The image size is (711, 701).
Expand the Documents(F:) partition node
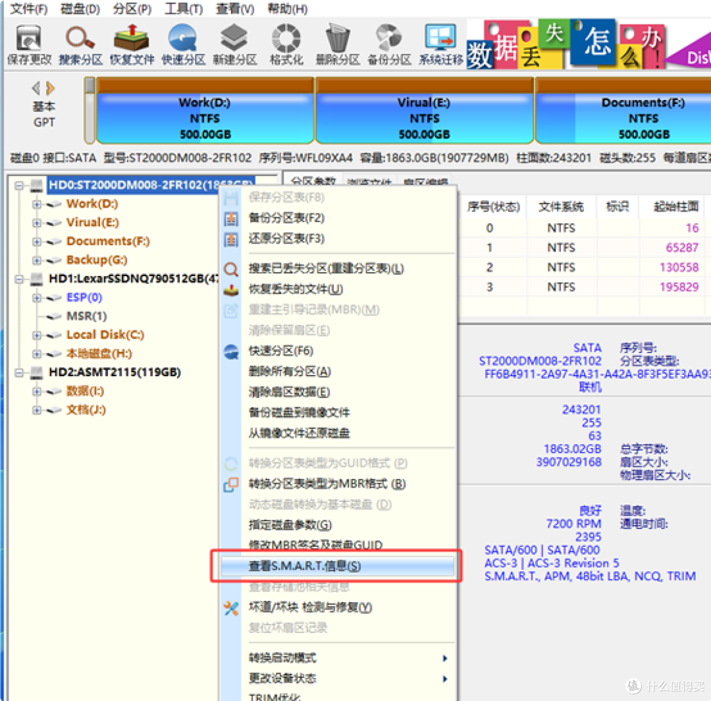point(37,241)
